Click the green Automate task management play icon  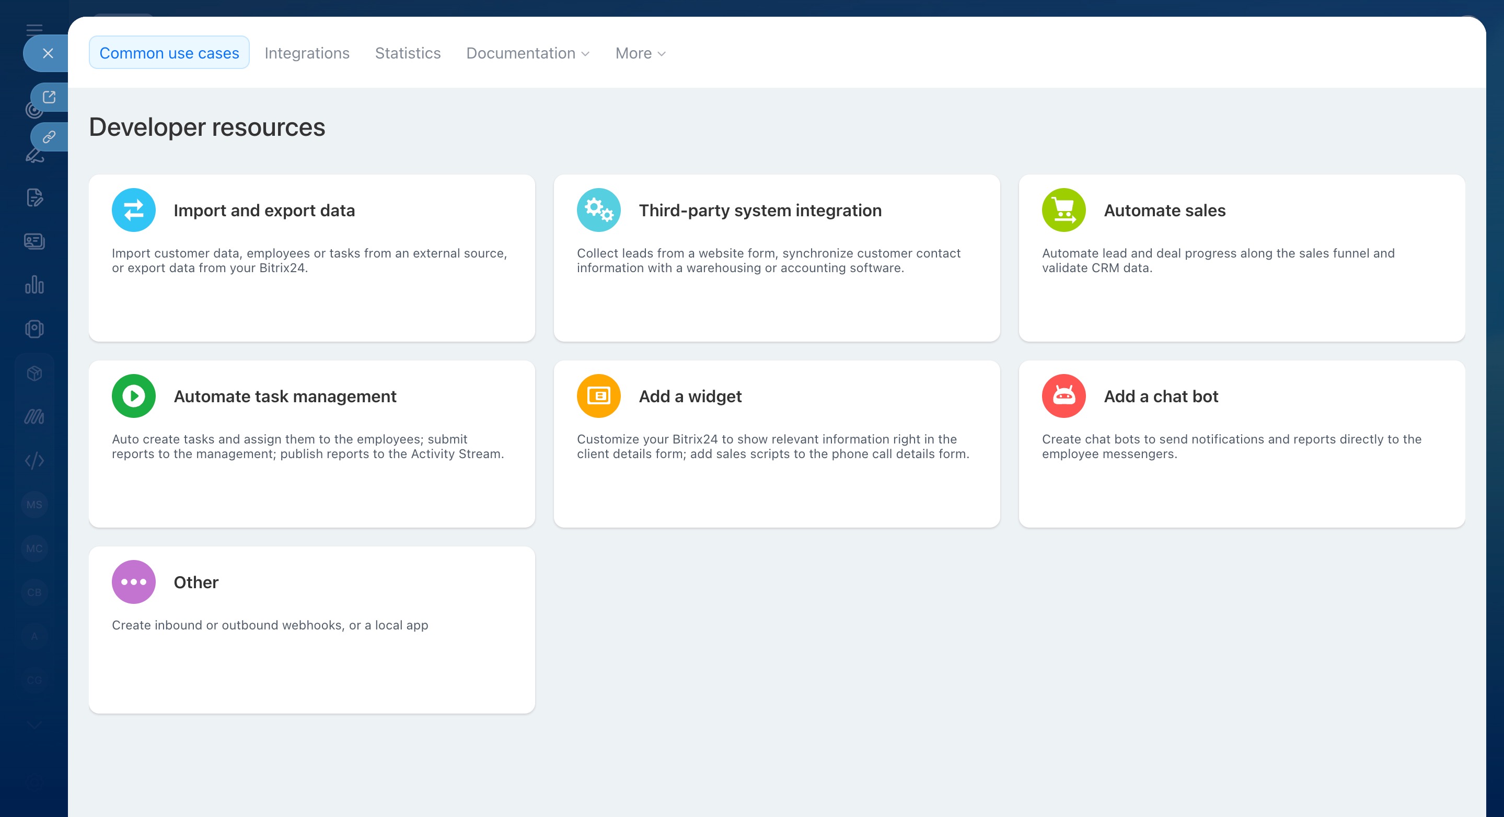pyautogui.click(x=134, y=395)
